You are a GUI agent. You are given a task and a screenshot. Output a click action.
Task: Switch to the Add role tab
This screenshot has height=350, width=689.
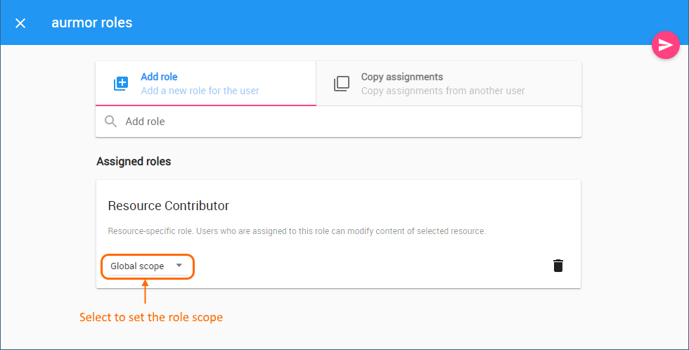(205, 84)
